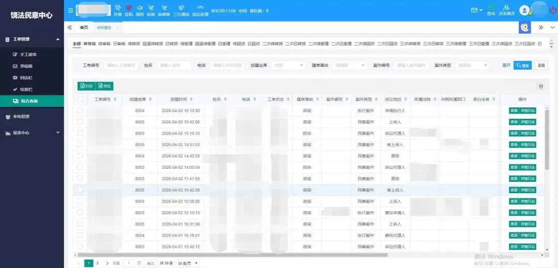Click the 三方通话 three-way call icon
The height and width of the screenshot is (268, 558).
tap(181, 8)
